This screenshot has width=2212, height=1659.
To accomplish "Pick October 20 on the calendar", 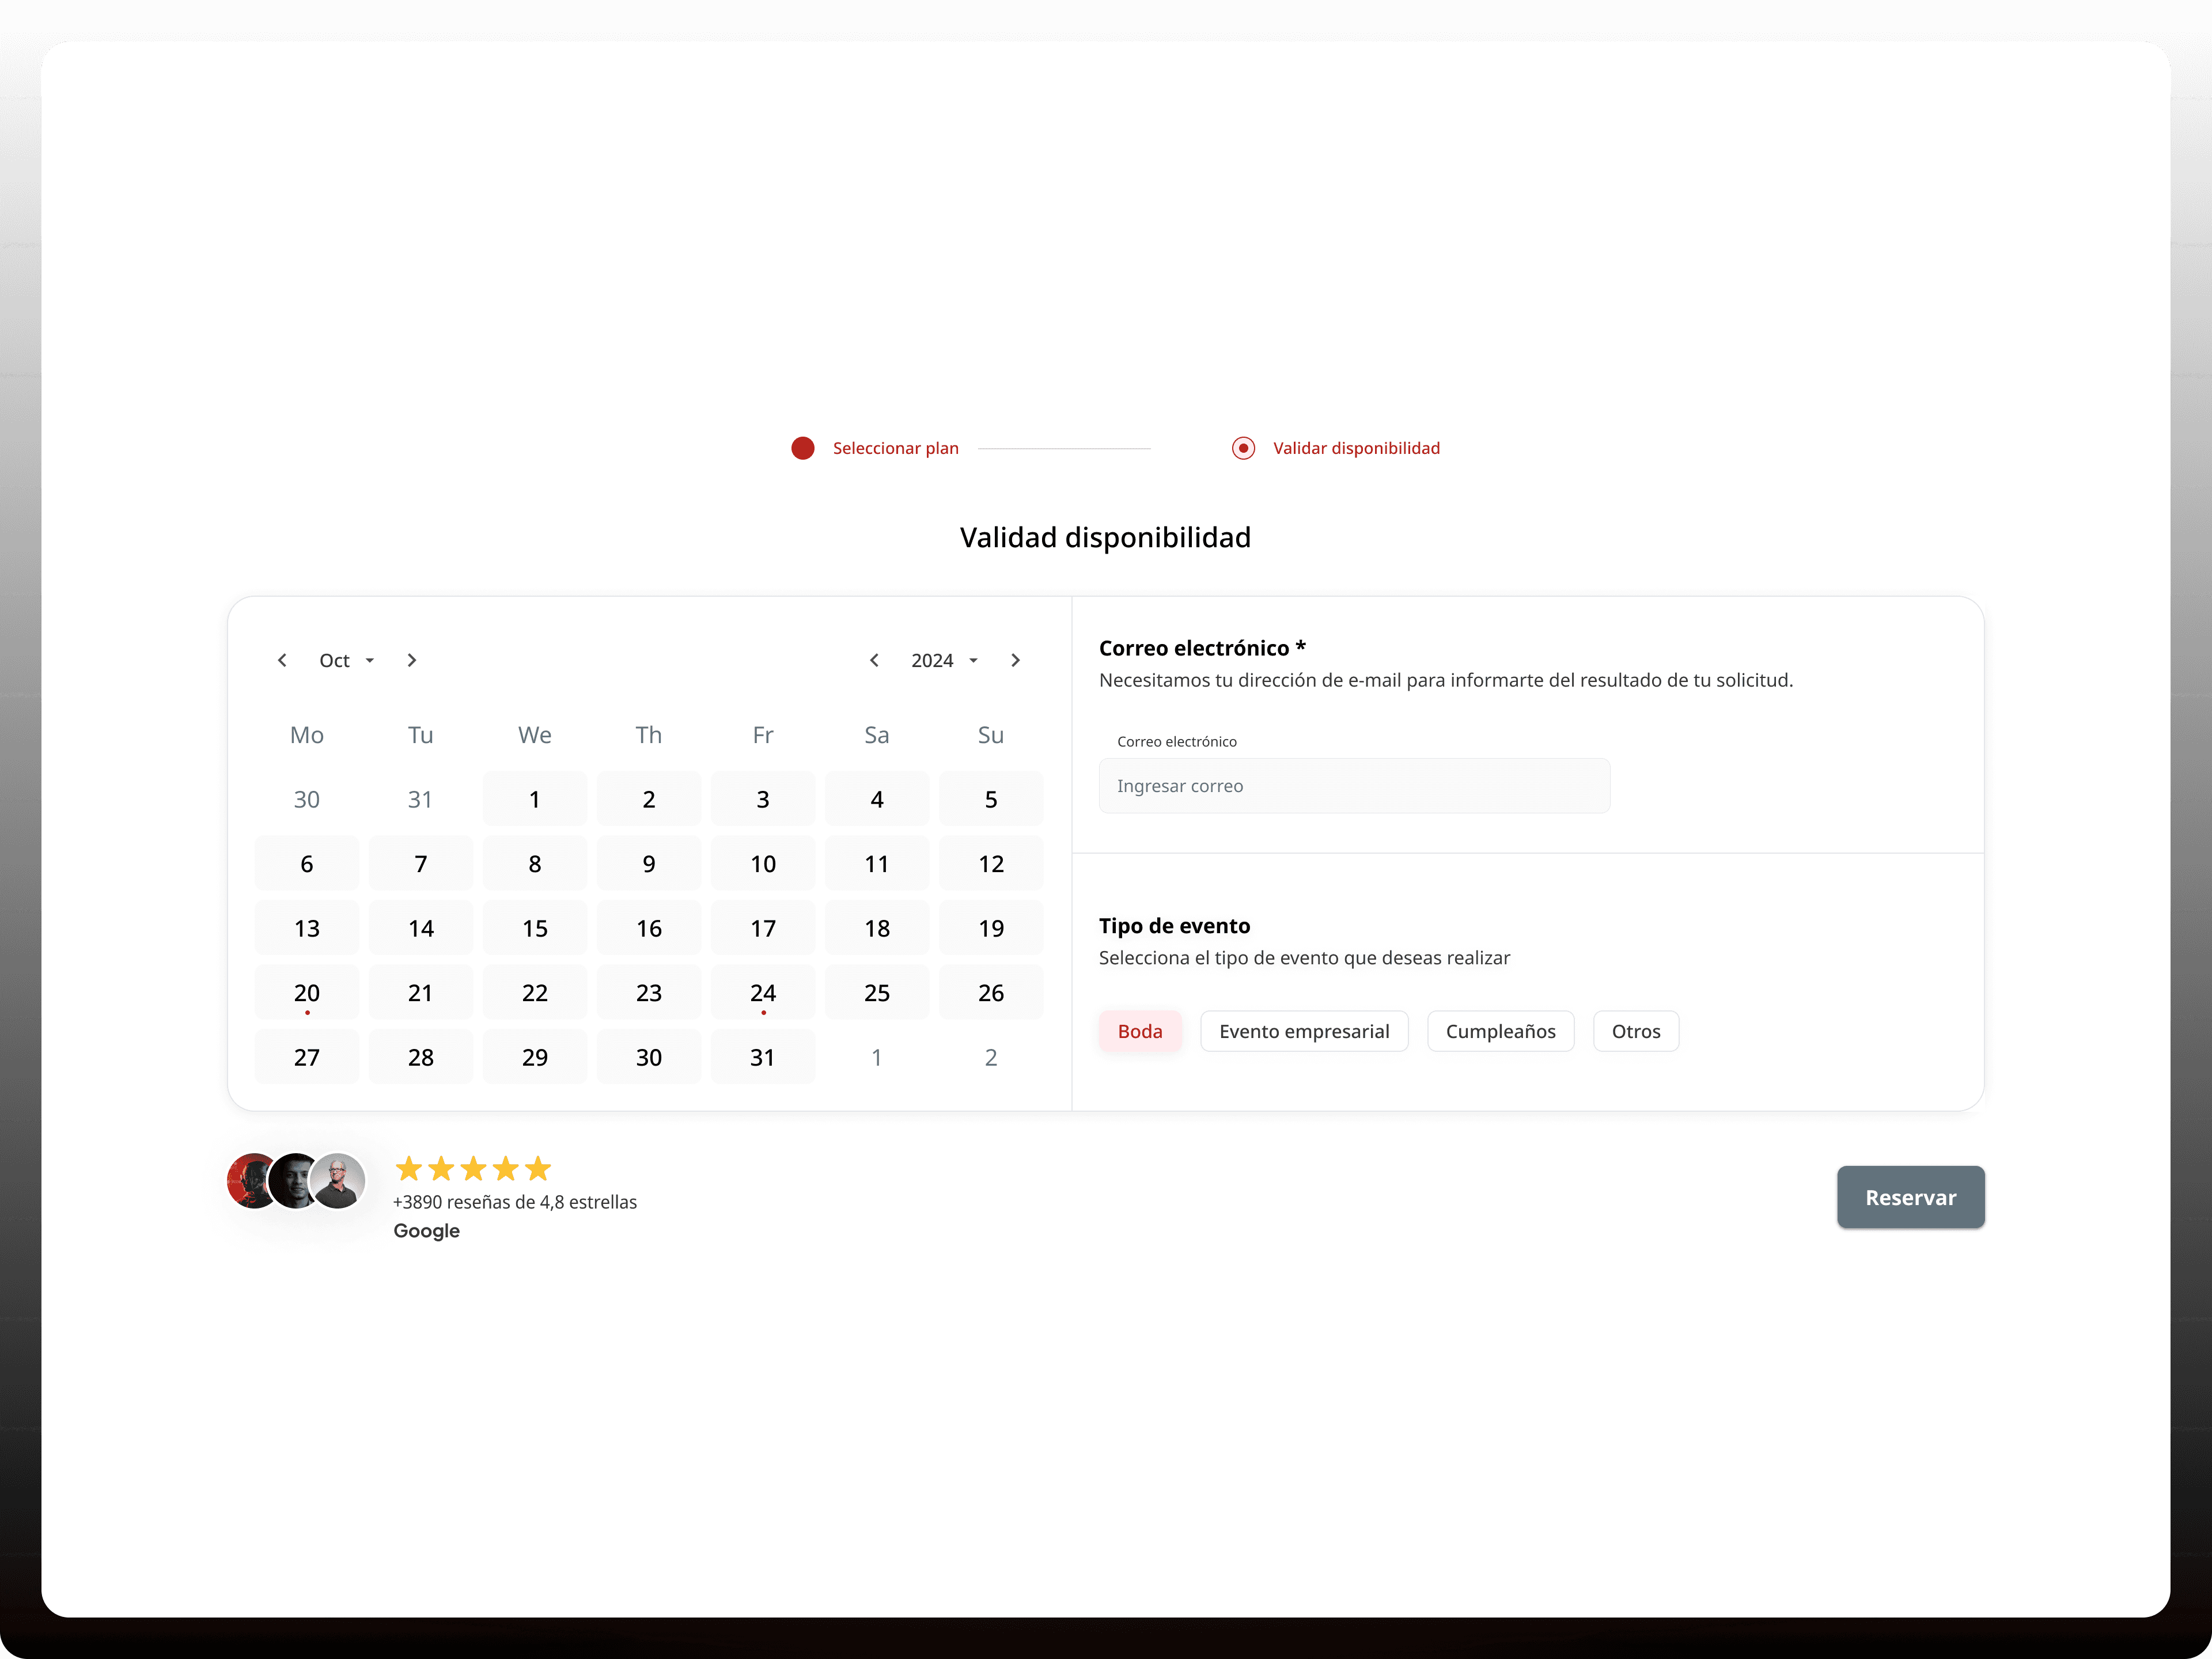I will click(307, 993).
